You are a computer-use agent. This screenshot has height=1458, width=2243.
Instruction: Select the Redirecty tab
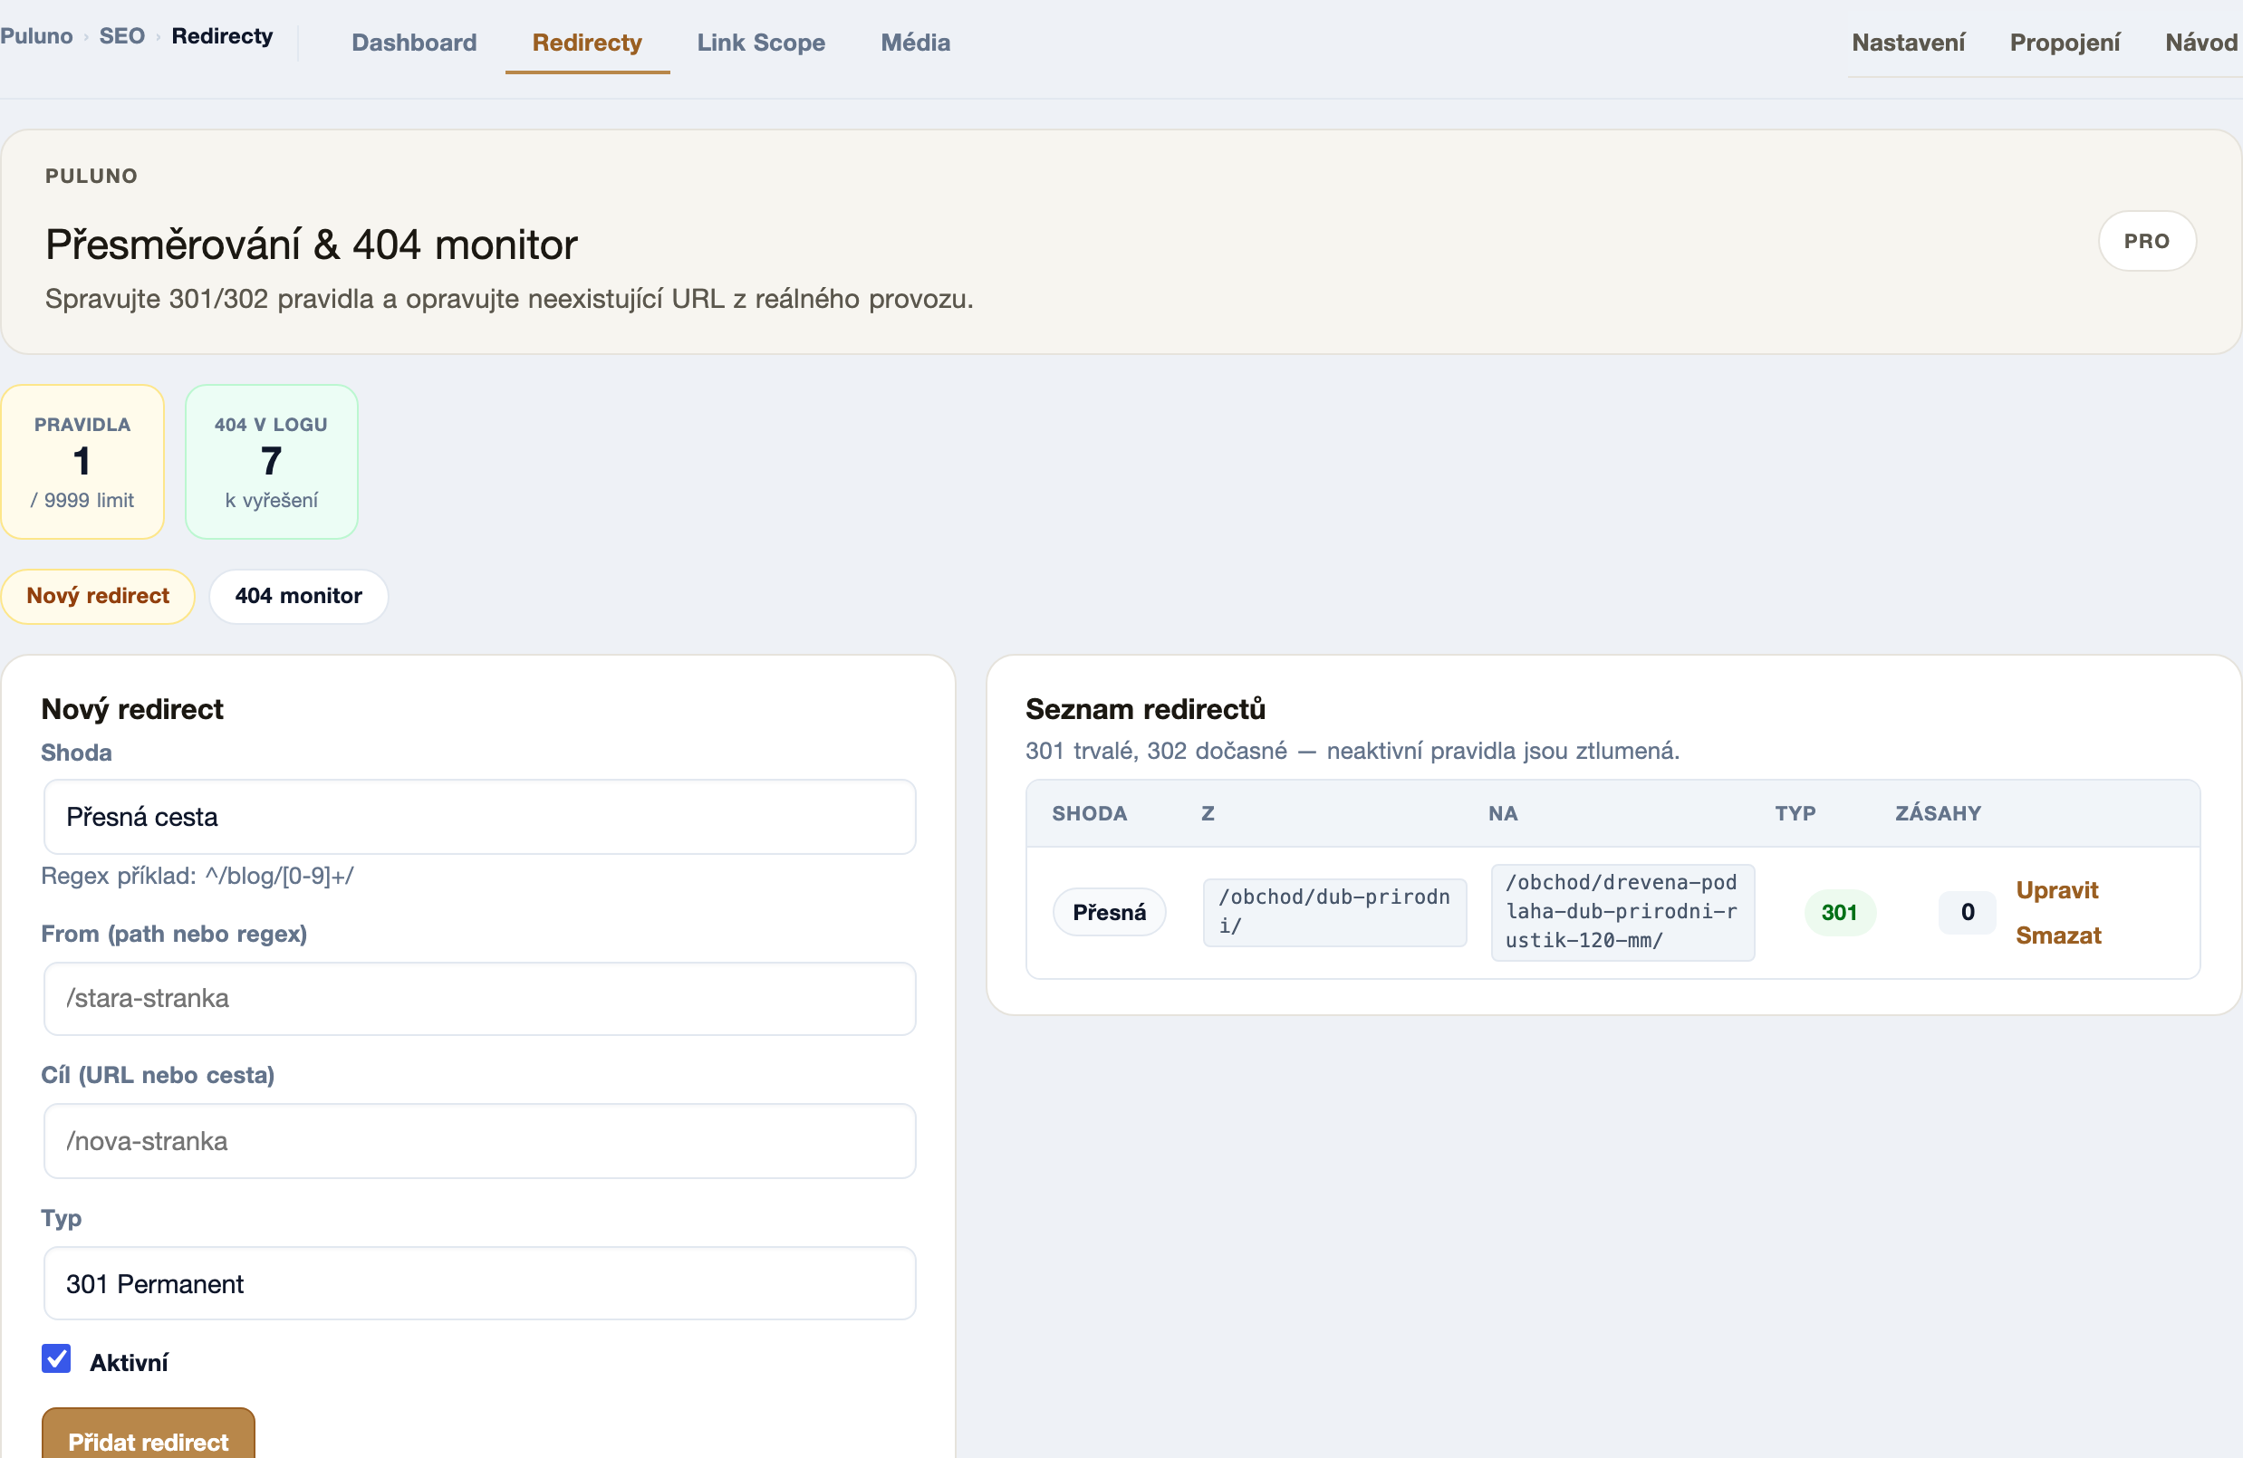coord(586,43)
